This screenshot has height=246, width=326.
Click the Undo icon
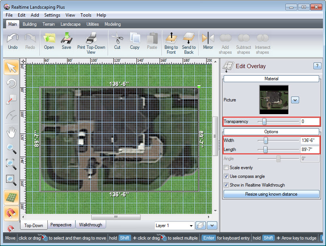pyautogui.click(x=13, y=38)
